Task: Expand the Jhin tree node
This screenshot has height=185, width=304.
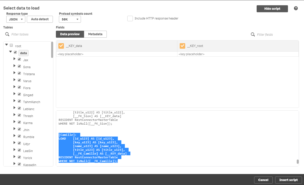Action: 14,129
